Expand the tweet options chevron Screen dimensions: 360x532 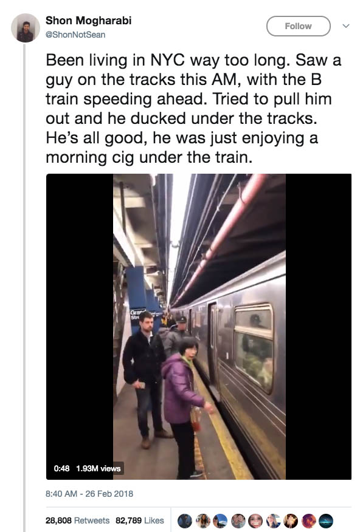point(346,26)
